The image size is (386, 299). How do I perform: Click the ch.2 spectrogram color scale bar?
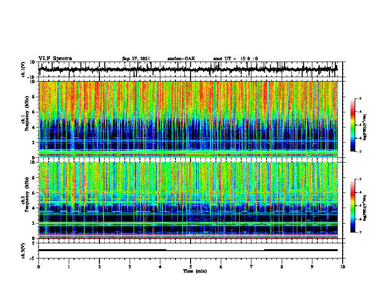[353, 206]
